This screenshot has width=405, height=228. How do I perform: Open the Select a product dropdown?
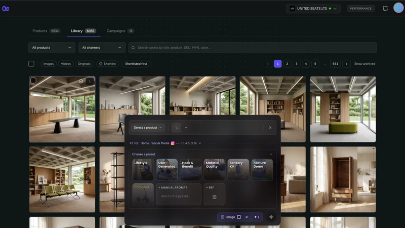(148, 128)
